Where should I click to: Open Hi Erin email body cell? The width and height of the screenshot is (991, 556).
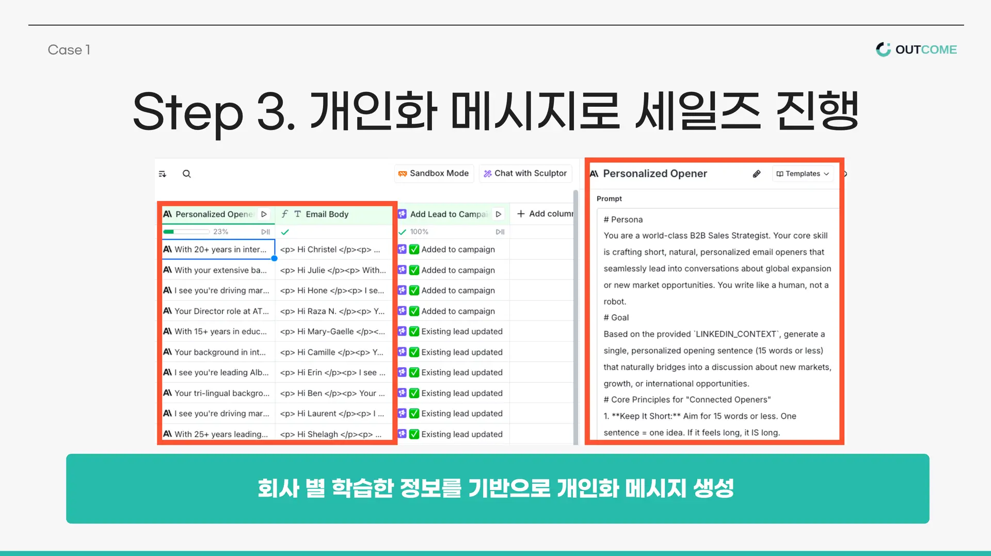(333, 372)
